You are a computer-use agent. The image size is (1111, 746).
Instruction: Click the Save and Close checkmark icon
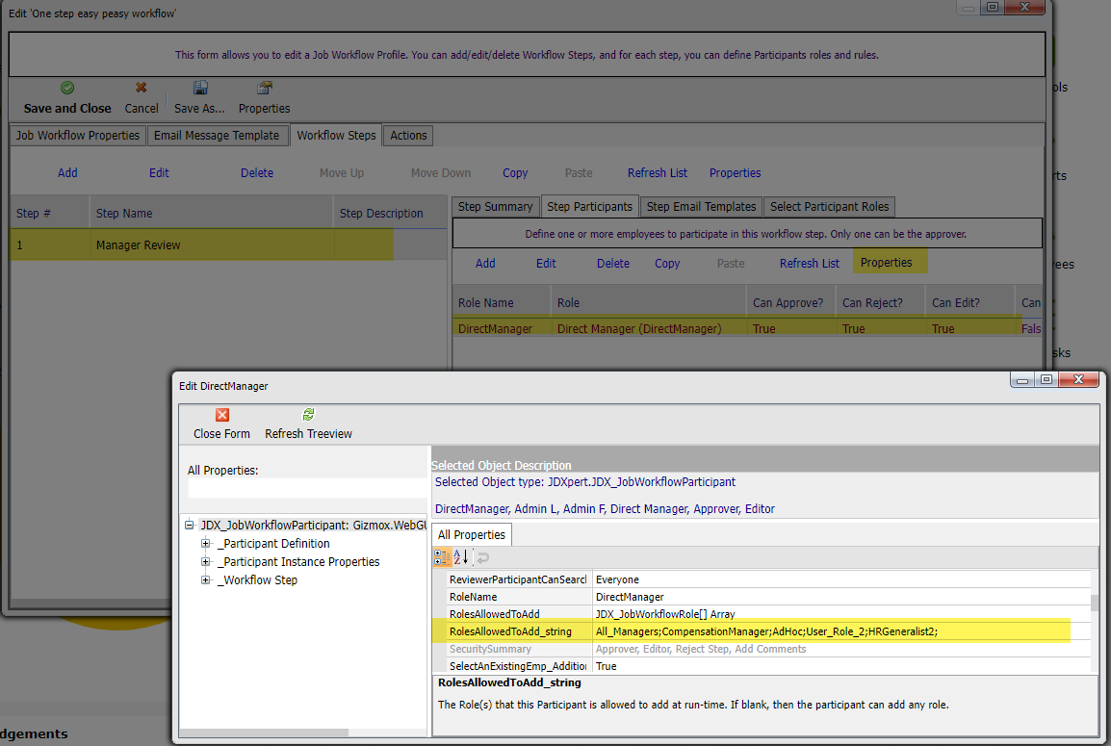coord(67,88)
